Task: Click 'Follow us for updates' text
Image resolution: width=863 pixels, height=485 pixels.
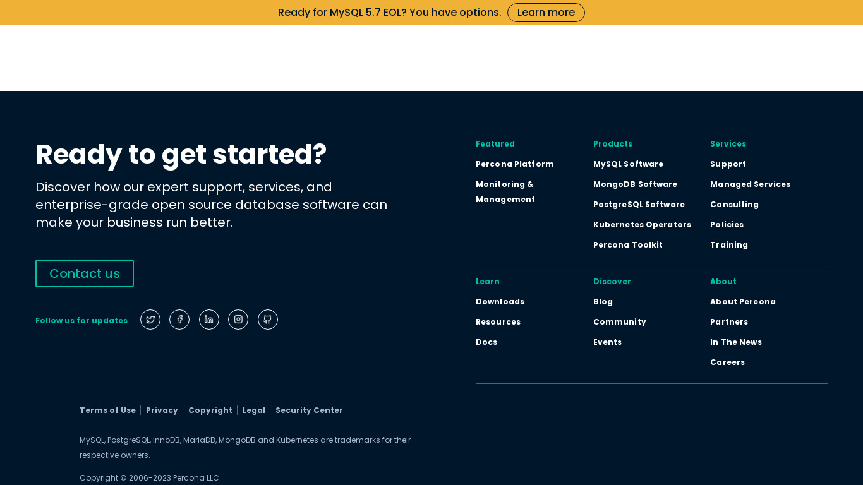Action: pyautogui.click(x=81, y=321)
